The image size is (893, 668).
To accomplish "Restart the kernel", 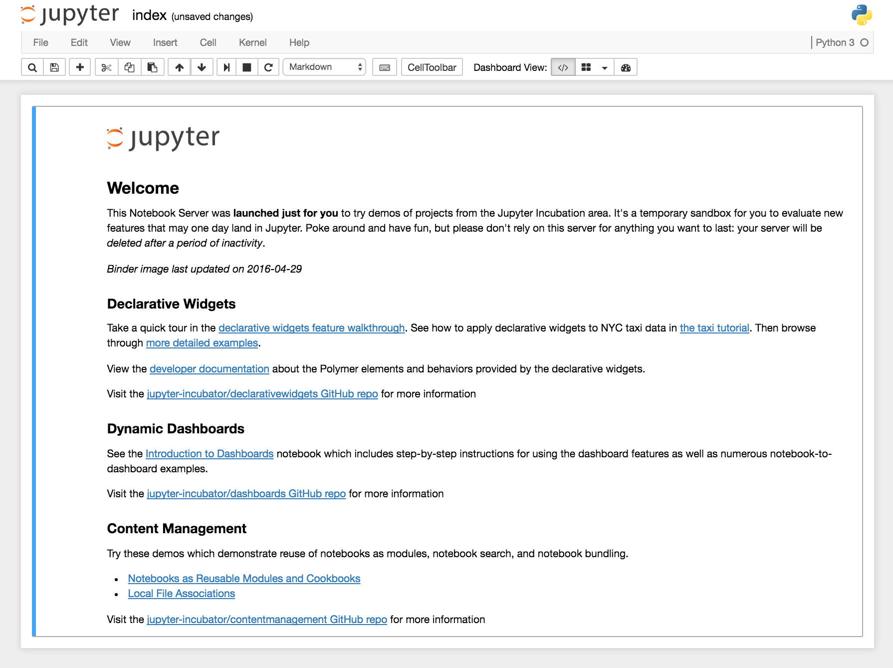I will pos(269,67).
